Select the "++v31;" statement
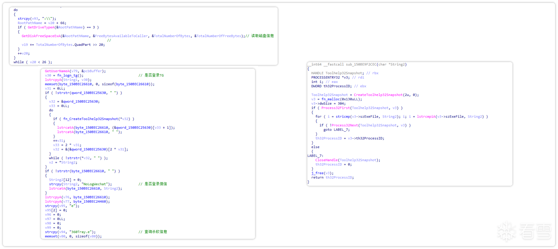Screen dimensions: 558x249 59,141
